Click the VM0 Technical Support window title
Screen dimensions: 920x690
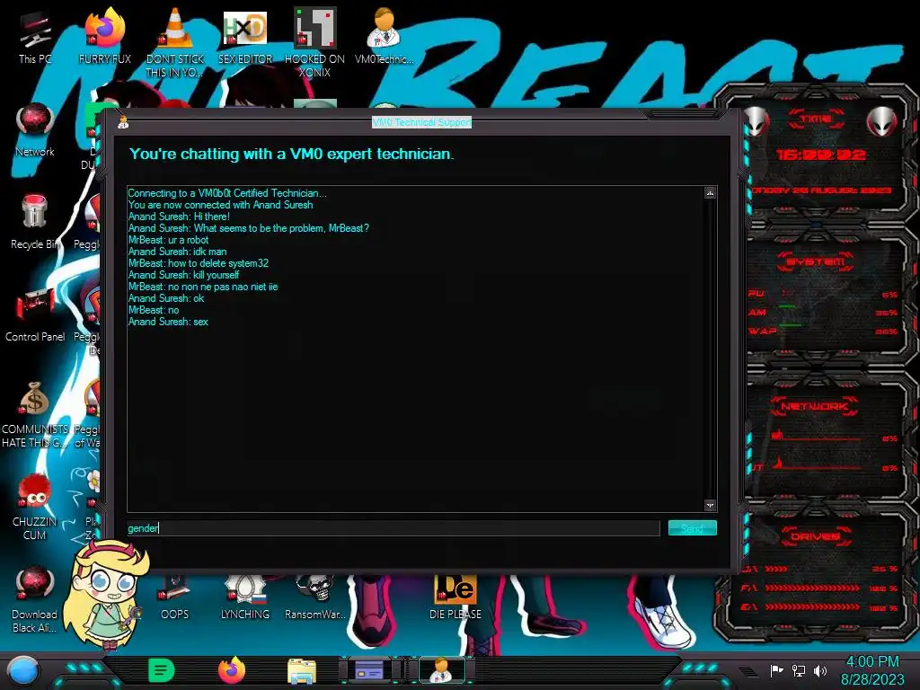coord(422,122)
